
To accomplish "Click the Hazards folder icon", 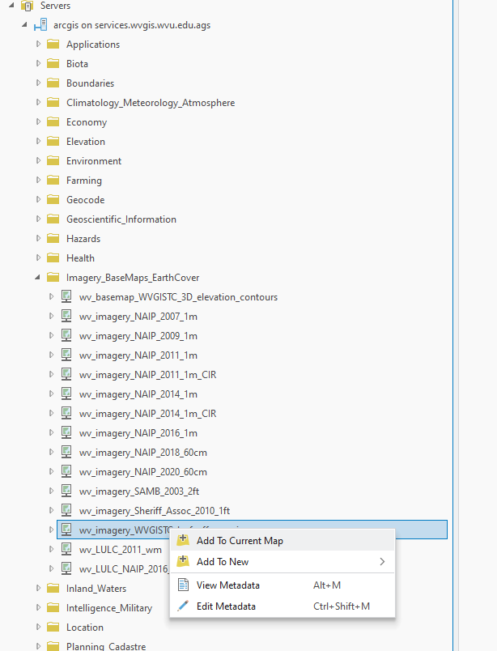I will pyautogui.click(x=53, y=238).
